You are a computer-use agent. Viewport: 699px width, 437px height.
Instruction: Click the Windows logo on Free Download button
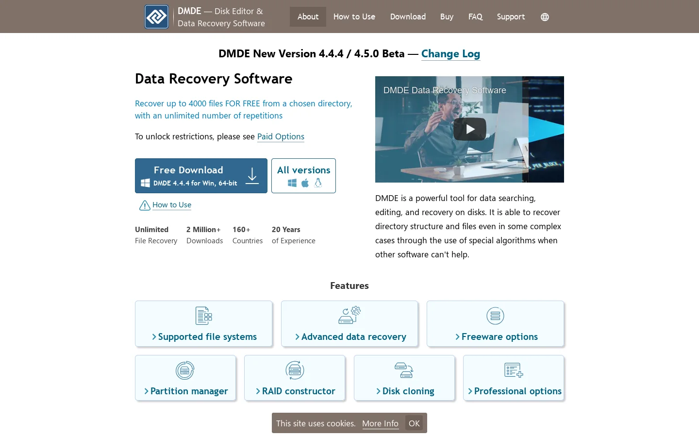[x=145, y=183]
